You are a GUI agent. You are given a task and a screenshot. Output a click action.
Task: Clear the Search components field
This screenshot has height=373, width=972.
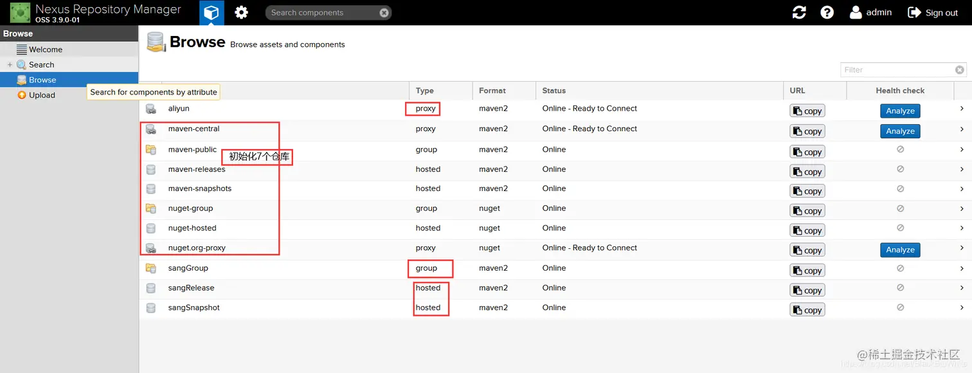click(x=384, y=12)
